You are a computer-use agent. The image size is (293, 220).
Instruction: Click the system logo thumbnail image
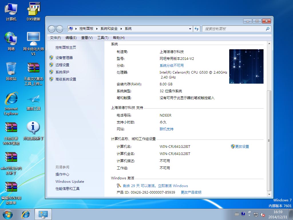(246, 66)
